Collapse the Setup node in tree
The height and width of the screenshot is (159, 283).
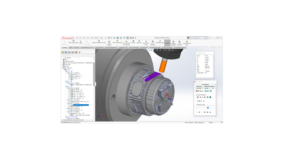64,70
